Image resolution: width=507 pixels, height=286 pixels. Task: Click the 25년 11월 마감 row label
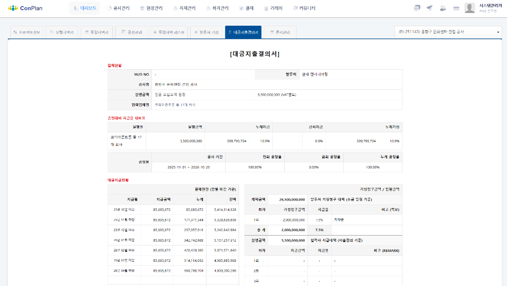point(124,220)
